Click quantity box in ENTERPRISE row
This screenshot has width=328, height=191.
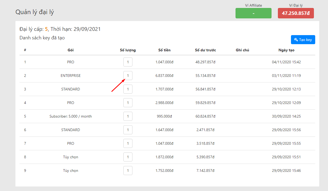pos(128,76)
